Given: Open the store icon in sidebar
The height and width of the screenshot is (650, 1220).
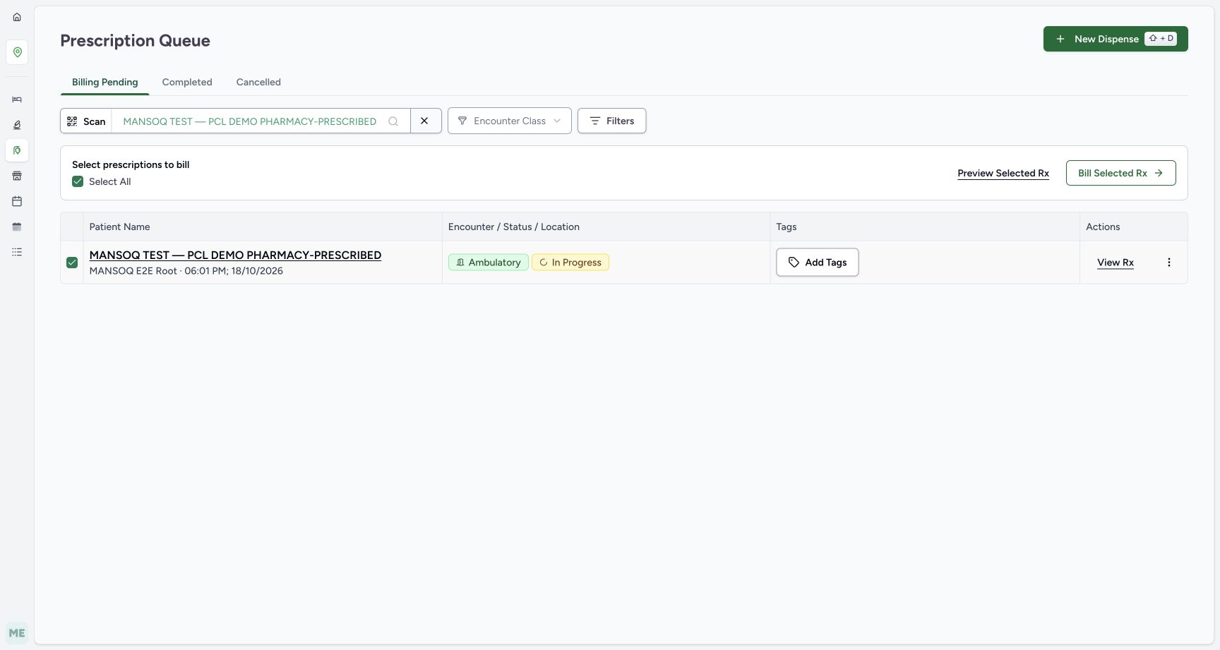Looking at the screenshot, I should point(17,176).
